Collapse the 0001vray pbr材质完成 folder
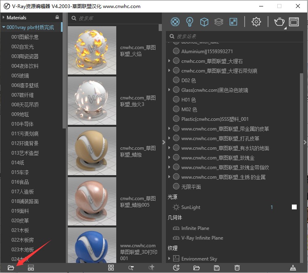Viewport: 308px width, 273px height. coord(4,27)
